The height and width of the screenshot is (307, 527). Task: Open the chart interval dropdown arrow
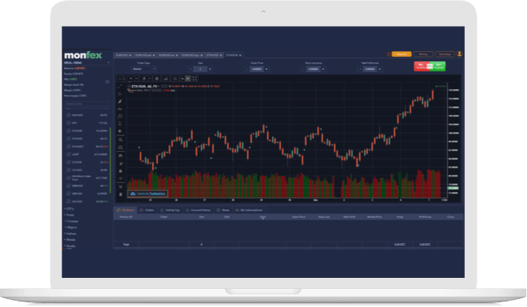tap(136, 79)
